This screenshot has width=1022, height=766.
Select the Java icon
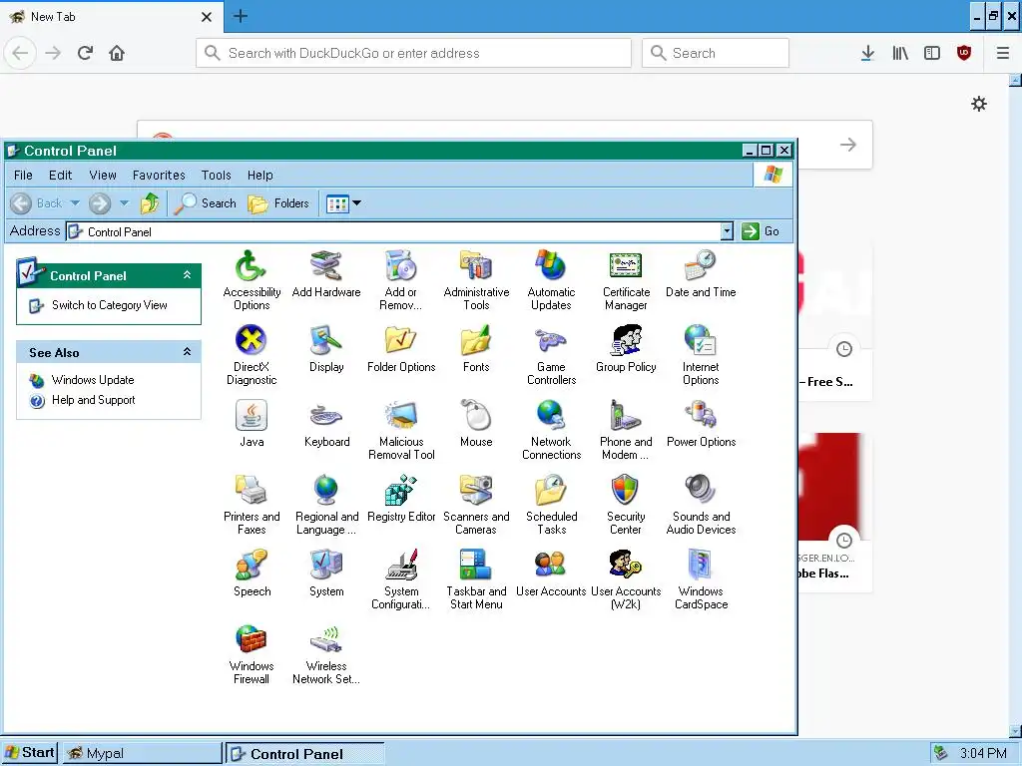click(252, 415)
